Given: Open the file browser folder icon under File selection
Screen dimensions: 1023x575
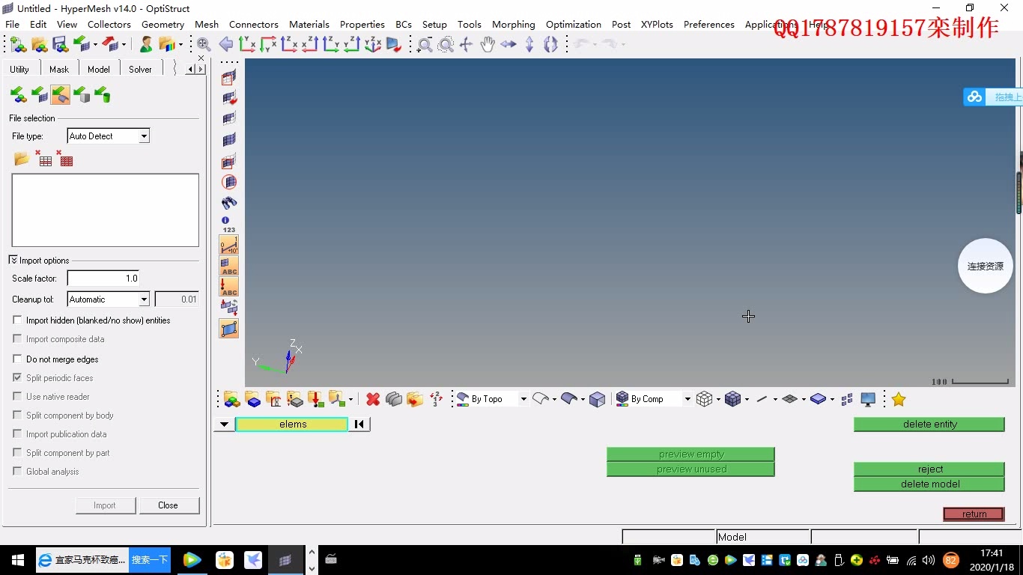Looking at the screenshot, I should [x=20, y=158].
